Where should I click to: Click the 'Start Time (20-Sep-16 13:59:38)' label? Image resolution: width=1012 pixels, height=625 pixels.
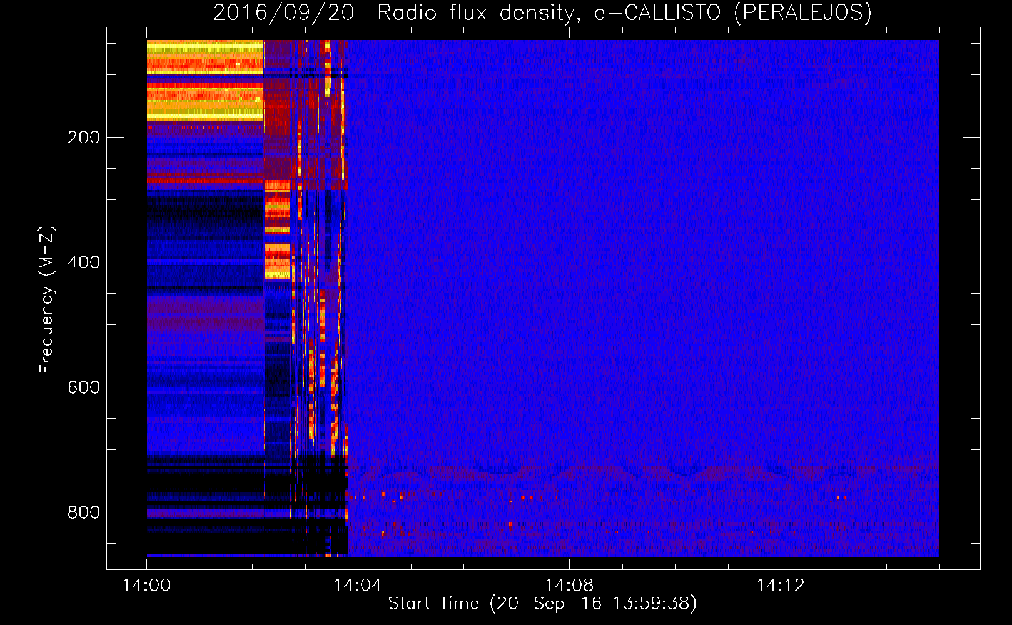[x=542, y=604]
